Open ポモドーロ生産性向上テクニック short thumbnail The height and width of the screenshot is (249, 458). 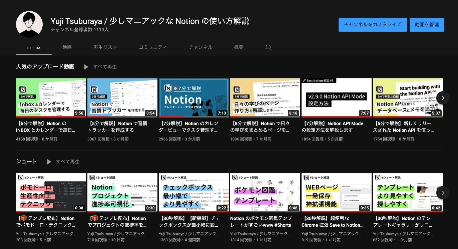coord(51,193)
